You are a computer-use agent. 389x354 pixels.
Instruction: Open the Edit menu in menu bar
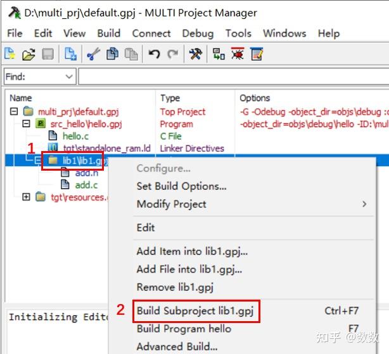(43, 33)
